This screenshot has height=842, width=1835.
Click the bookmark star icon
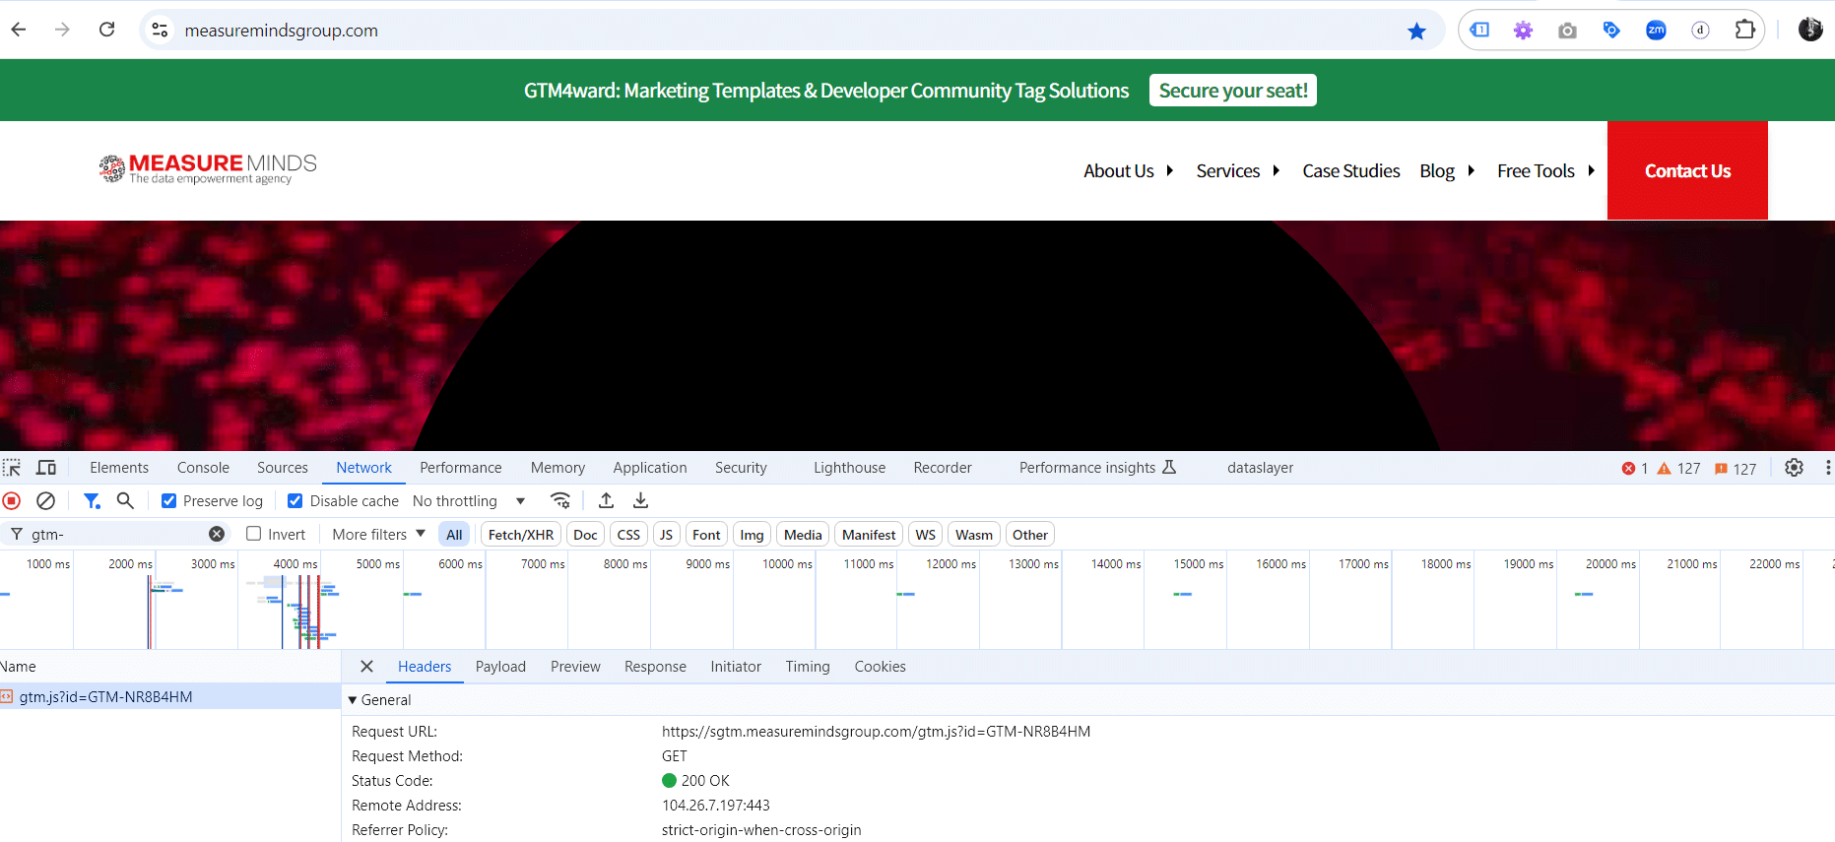pos(1416,31)
